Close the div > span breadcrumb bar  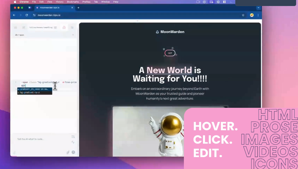73,35
